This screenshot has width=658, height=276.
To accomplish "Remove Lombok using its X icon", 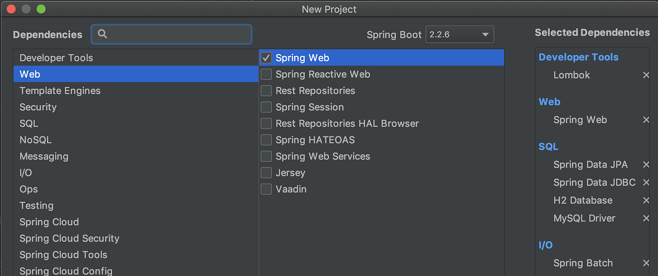I will (646, 75).
